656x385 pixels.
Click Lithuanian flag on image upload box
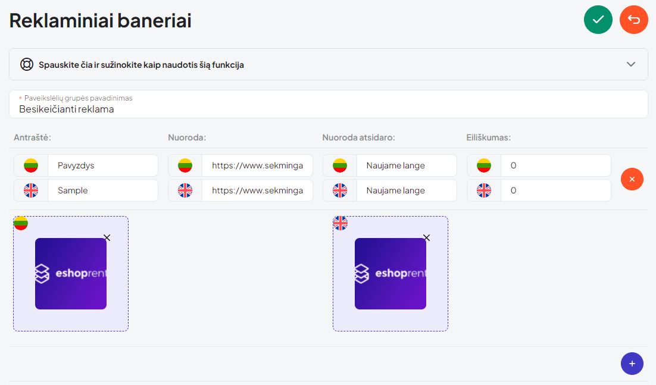21,223
